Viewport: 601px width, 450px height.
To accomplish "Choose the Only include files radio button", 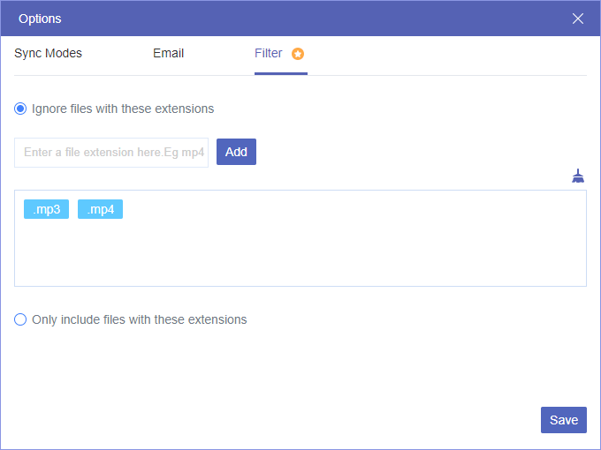I will (20, 319).
